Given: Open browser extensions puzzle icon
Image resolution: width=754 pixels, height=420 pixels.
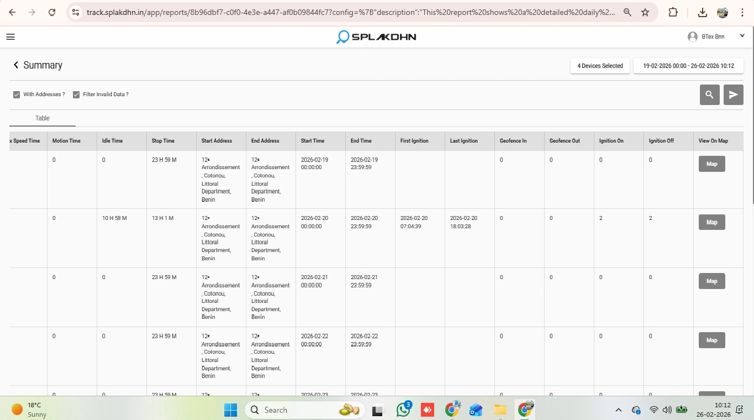Looking at the screenshot, I should coord(673,12).
